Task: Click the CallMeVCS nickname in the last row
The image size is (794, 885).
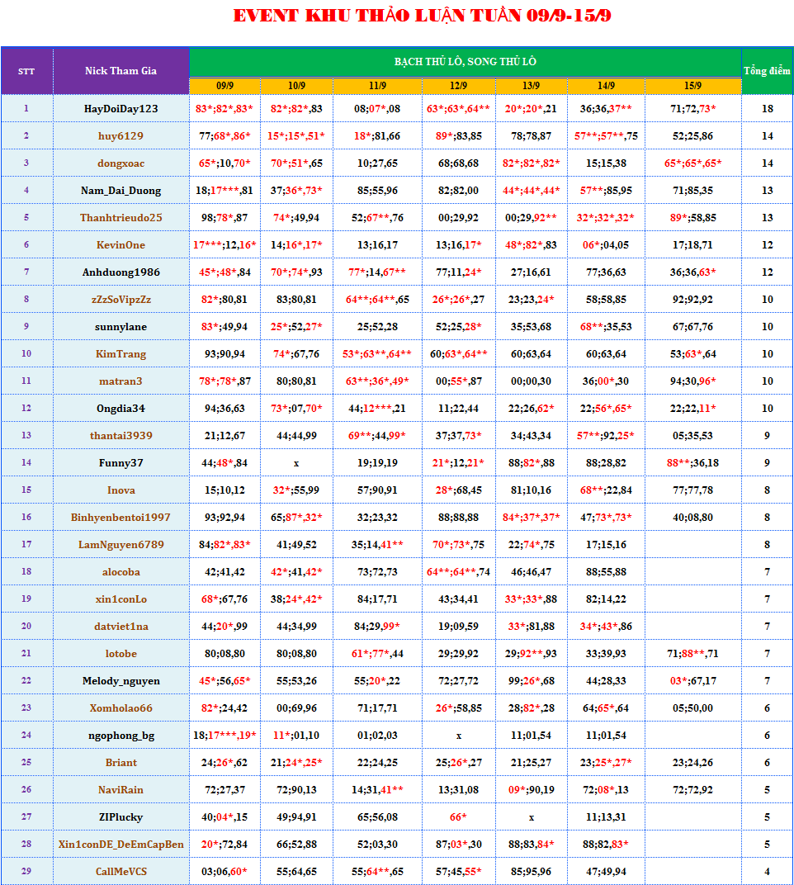Action: [121, 872]
